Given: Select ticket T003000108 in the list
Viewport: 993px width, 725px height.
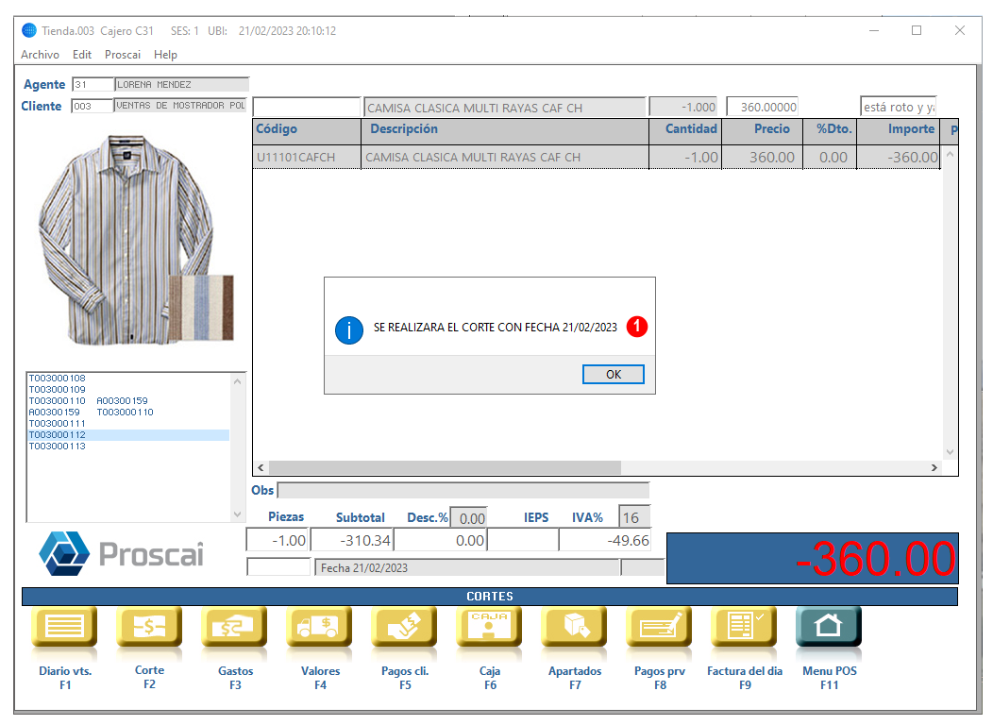Looking at the screenshot, I should point(57,378).
